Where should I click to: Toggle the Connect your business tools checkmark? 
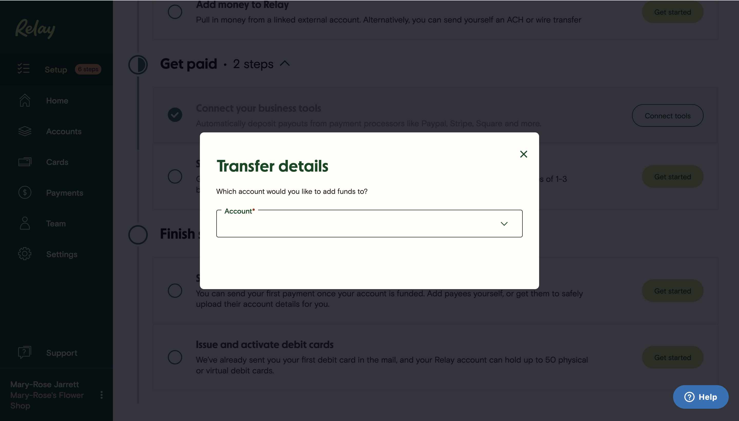point(175,115)
